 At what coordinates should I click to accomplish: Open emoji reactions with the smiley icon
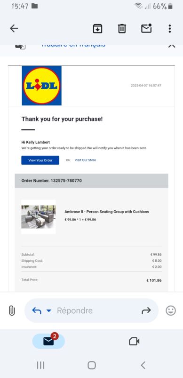pyautogui.click(x=171, y=311)
